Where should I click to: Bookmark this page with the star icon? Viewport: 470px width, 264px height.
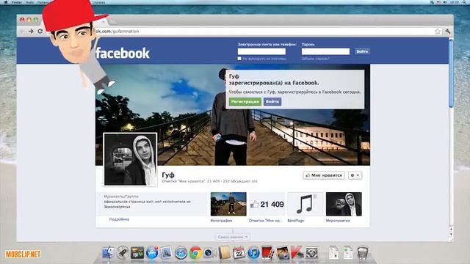click(438, 31)
